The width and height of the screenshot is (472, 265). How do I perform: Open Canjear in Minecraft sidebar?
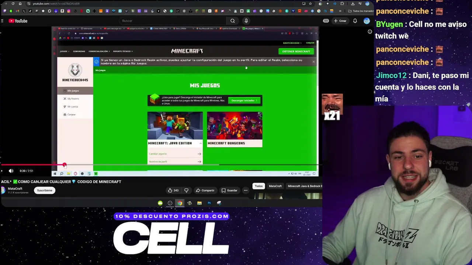click(x=75, y=115)
